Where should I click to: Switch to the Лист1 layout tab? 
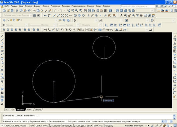30,109
